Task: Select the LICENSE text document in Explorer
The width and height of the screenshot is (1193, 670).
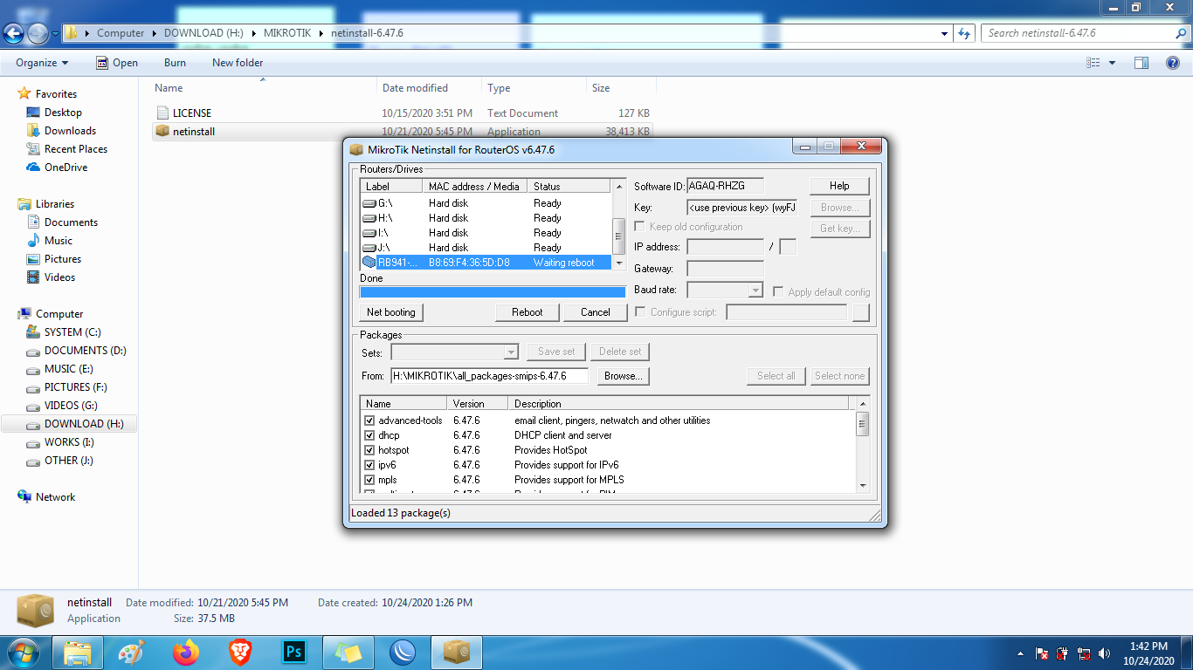Action: click(402, 113)
